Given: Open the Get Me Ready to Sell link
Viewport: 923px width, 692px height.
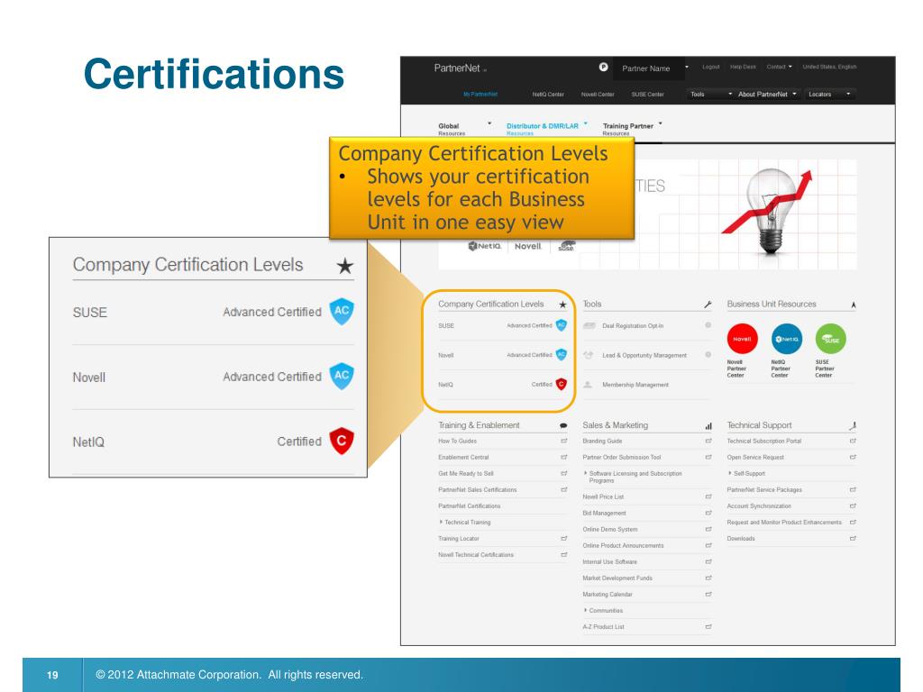Looking at the screenshot, I should coord(466,474).
